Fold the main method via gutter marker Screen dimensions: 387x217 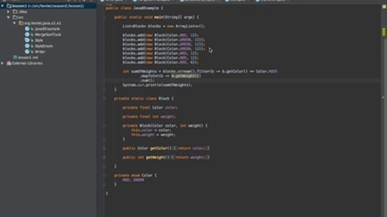click(x=104, y=17)
